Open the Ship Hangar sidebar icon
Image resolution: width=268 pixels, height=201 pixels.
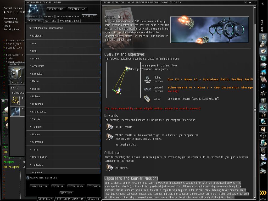[x=263, y=164]
